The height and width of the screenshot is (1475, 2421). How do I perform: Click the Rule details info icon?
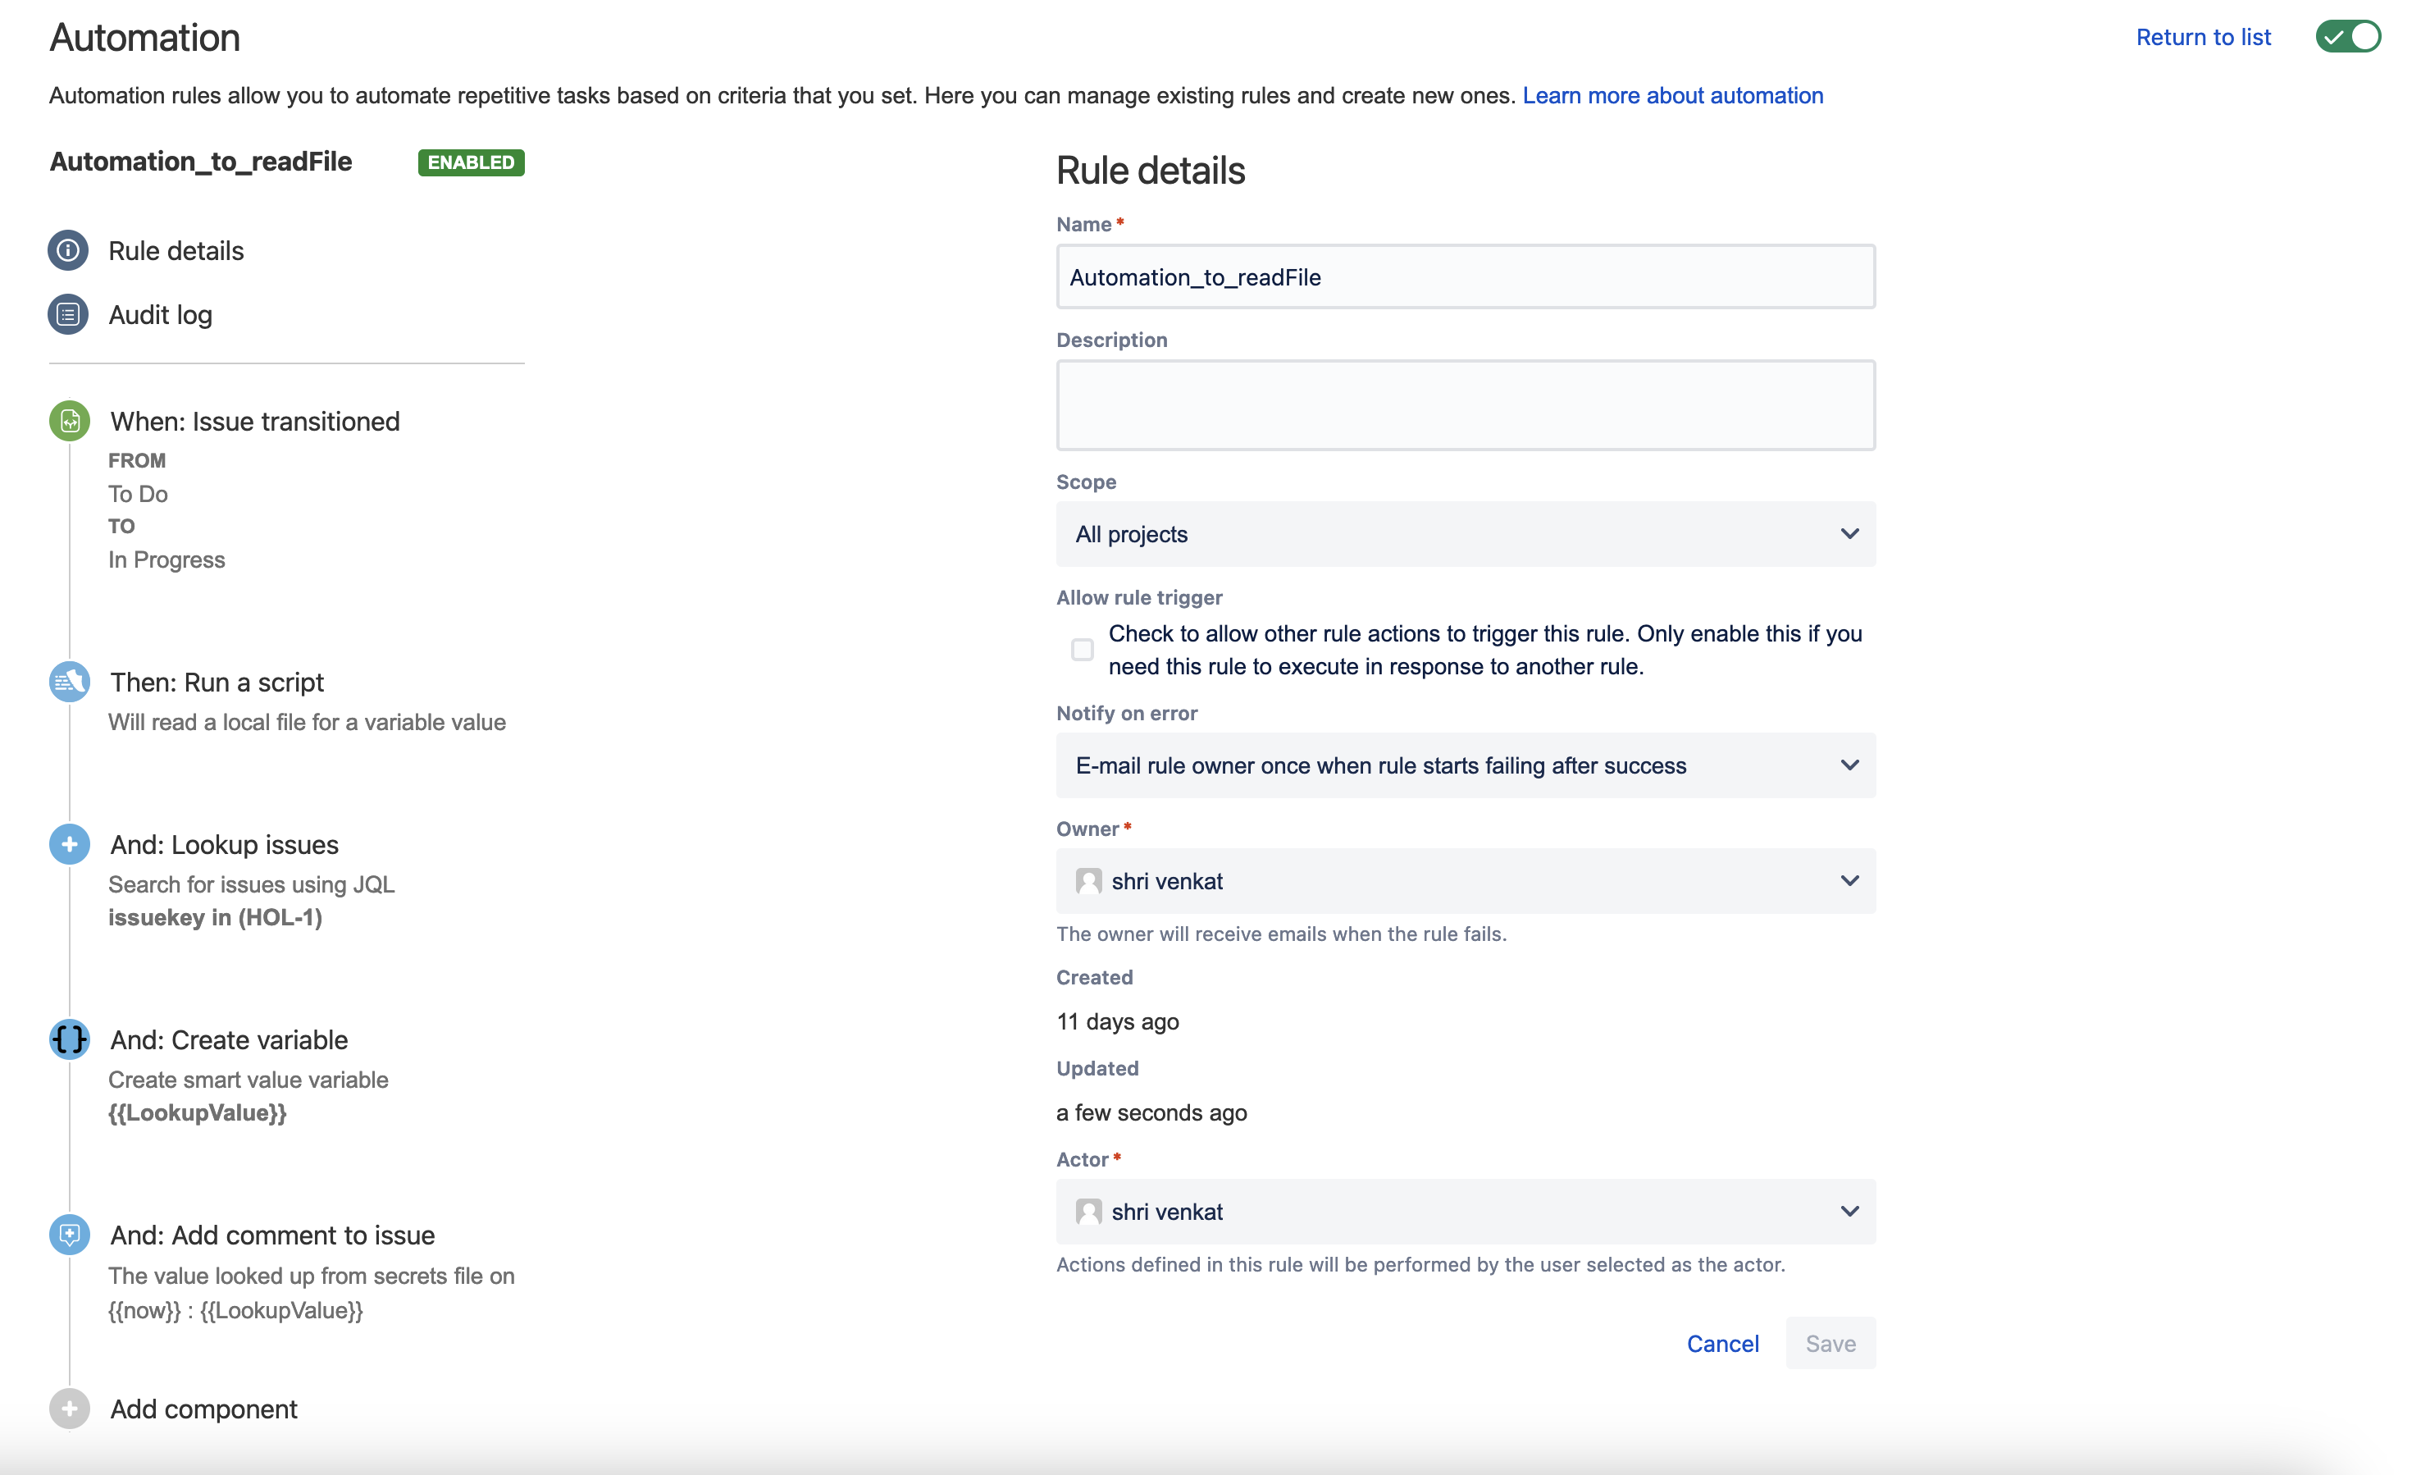click(x=68, y=250)
